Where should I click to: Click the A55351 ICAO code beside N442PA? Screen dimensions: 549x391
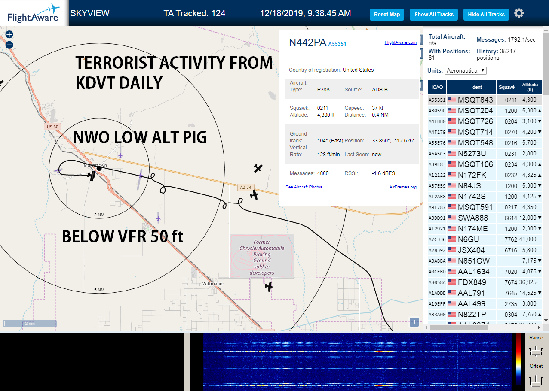click(x=337, y=44)
